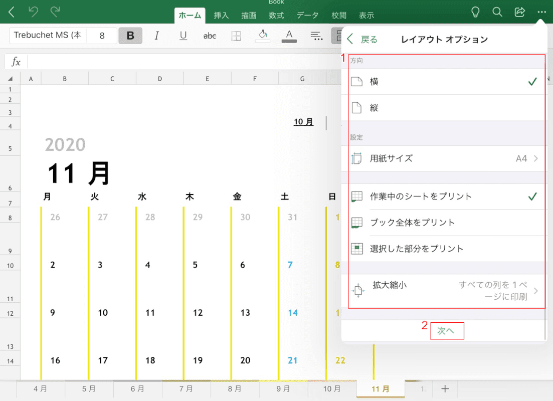
Task: Open the 8 月 sheet tab
Action: 235,389
